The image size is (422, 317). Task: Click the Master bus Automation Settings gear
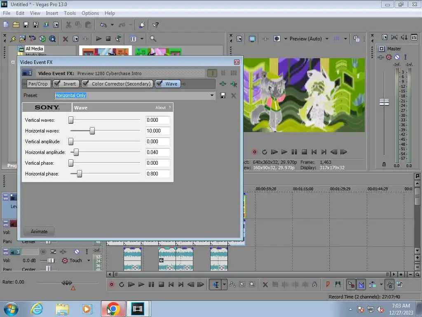[x=389, y=57]
